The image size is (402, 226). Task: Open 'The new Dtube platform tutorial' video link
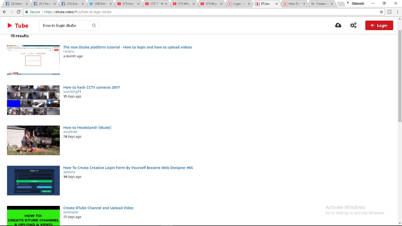click(128, 47)
